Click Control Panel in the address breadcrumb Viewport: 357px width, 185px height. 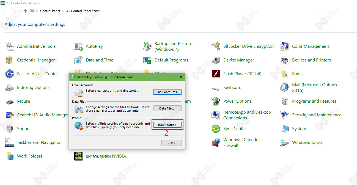click(x=50, y=11)
